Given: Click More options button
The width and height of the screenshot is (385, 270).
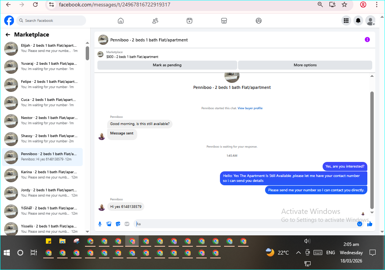Looking at the screenshot, I should click(x=305, y=65).
